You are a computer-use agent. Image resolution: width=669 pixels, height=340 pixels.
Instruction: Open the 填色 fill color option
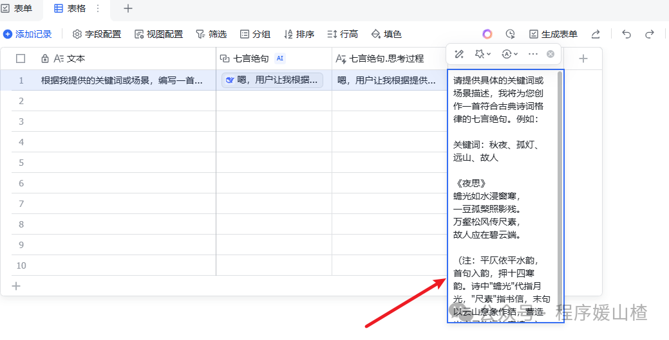(386, 34)
